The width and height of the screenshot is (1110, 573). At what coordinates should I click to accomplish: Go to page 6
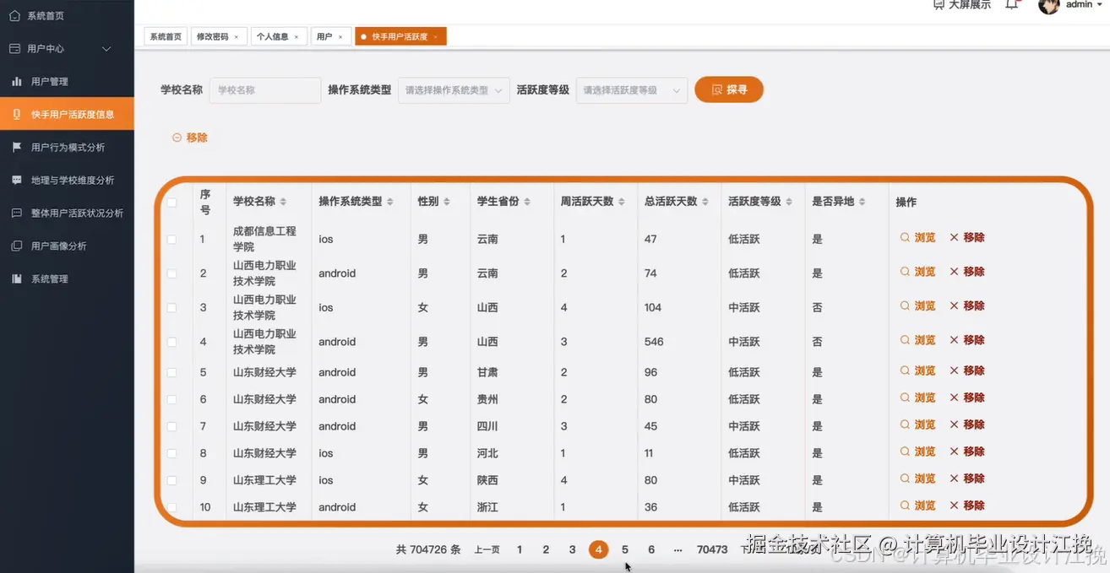tap(651, 549)
